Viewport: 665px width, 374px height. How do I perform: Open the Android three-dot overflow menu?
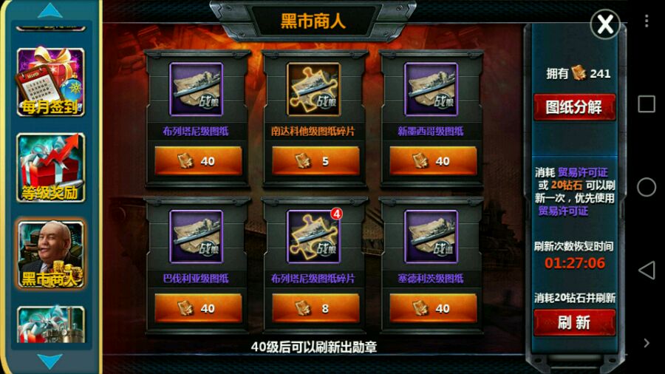pyautogui.click(x=647, y=21)
